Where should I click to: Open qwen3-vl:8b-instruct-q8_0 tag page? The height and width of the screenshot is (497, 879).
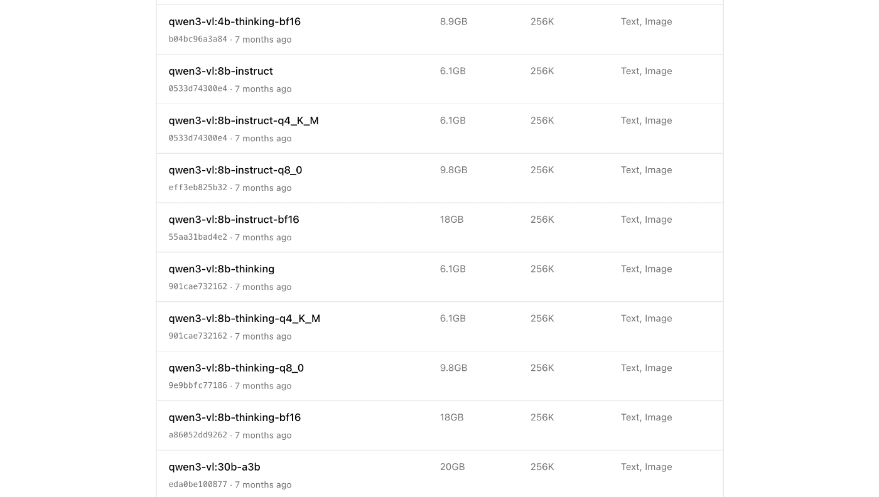[x=235, y=171]
